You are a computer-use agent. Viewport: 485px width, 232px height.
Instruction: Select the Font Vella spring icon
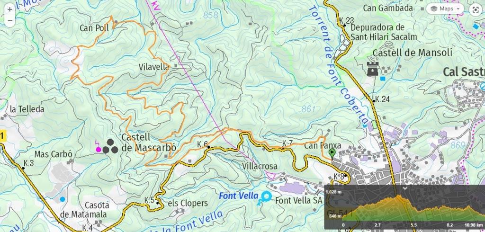tap(265, 197)
